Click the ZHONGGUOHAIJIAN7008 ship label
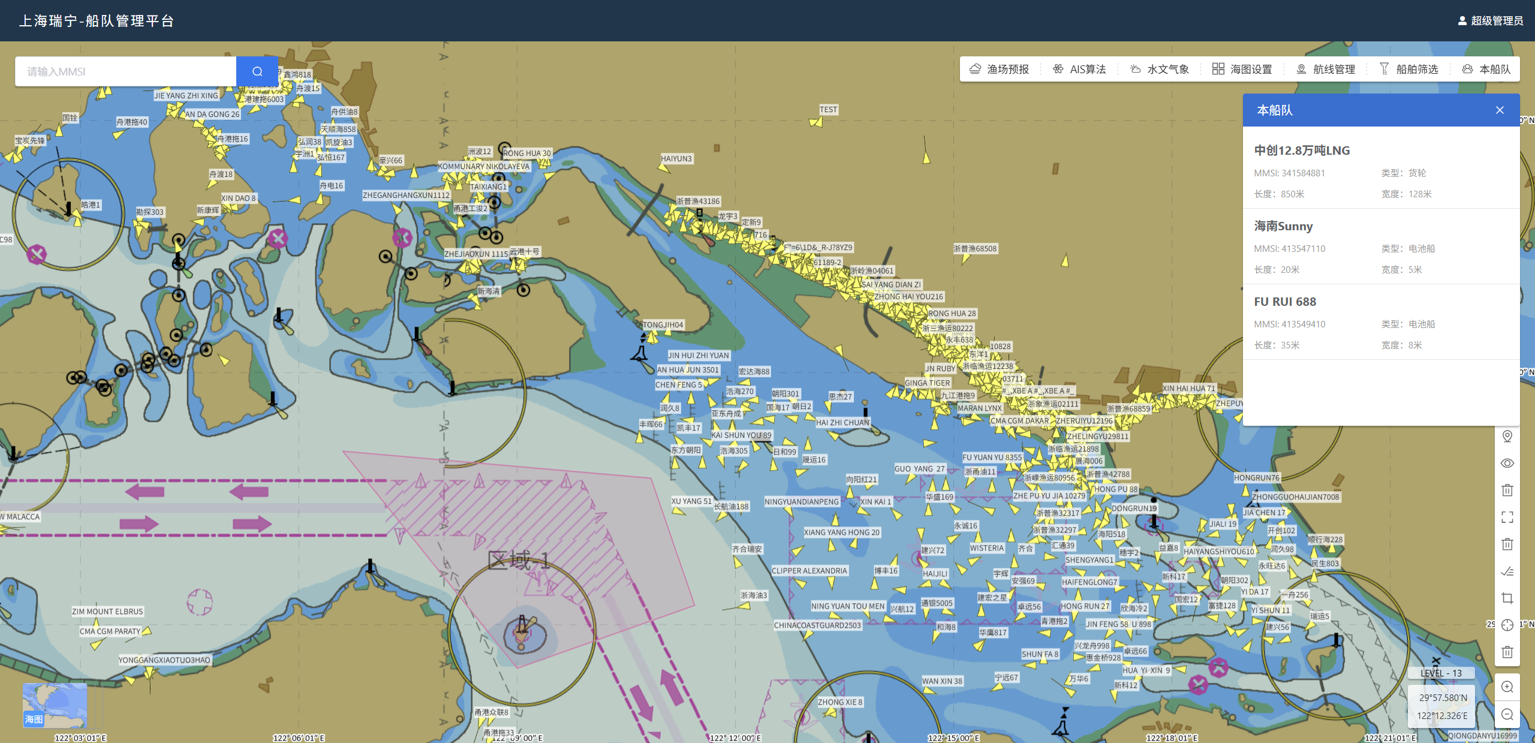The height and width of the screenshot is (743, 1535). click(1296, 497)
